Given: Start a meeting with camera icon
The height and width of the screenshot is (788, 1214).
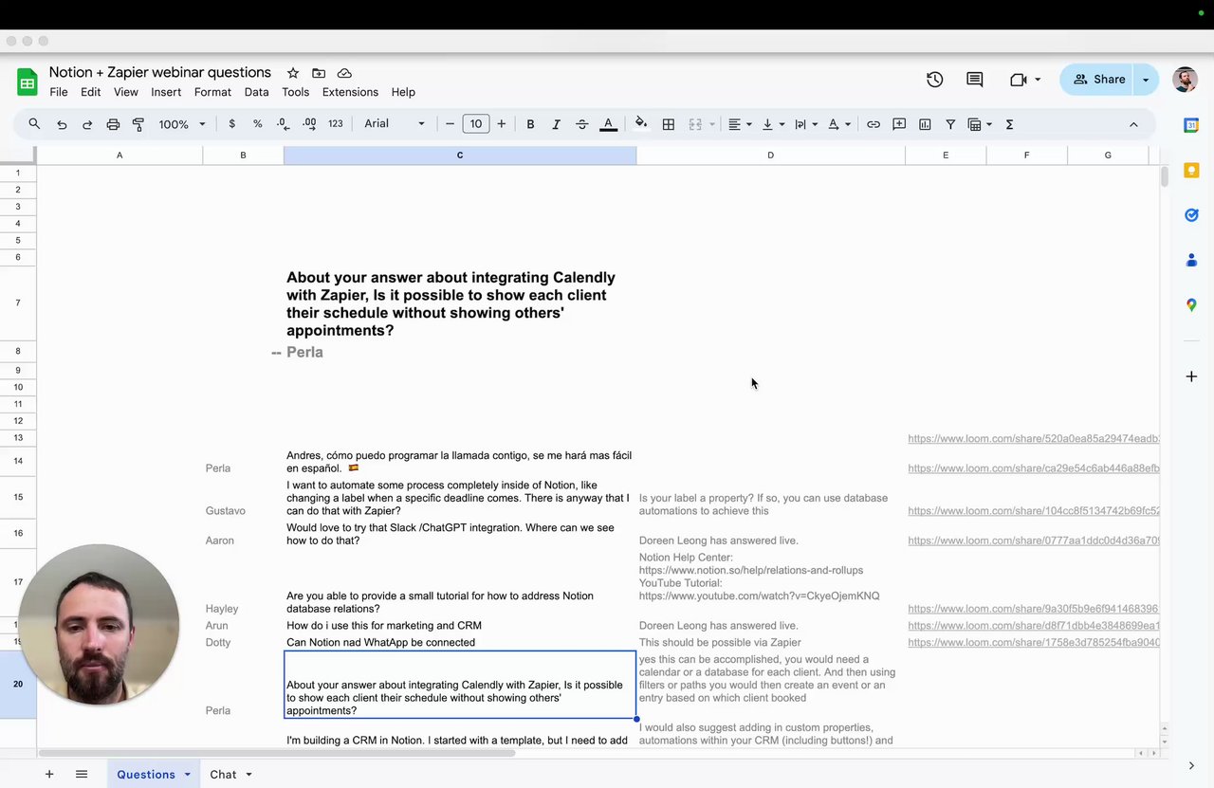Looking at the screenshot, I should [1019, 80].
